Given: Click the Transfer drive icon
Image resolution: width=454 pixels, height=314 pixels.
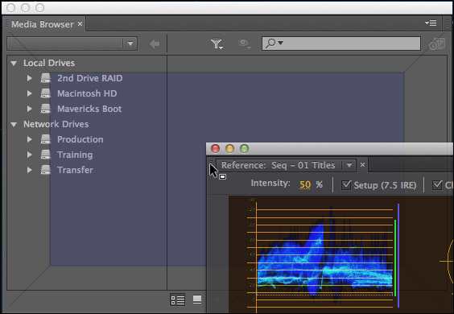Looking at the screenshot, I should (45, 170).
